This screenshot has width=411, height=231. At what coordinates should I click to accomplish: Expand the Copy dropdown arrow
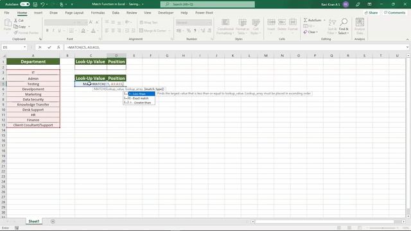tap(29, 26)
